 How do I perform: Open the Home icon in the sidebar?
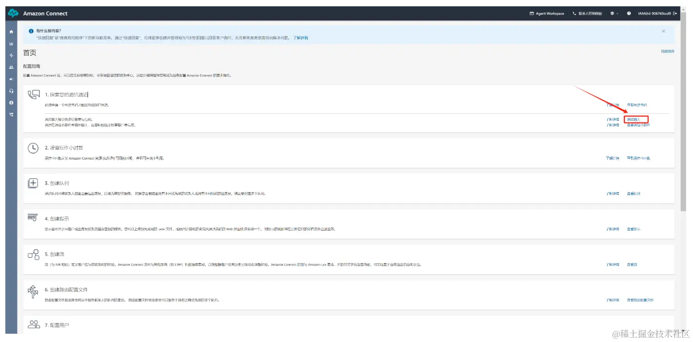[x=11, y=32]
